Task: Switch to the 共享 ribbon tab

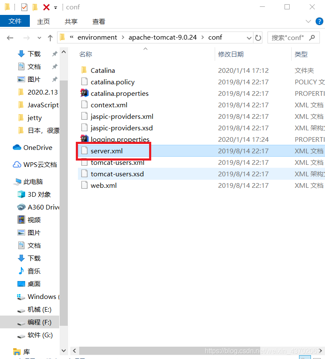Action: 71,22
